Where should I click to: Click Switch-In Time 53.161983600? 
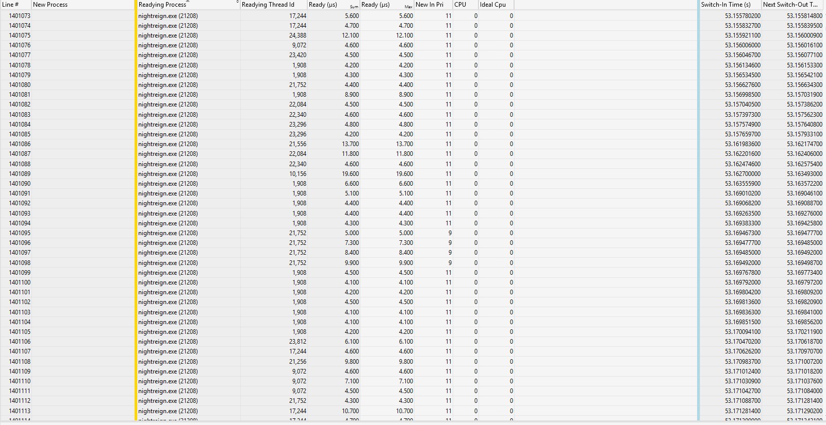pos(742,144)
